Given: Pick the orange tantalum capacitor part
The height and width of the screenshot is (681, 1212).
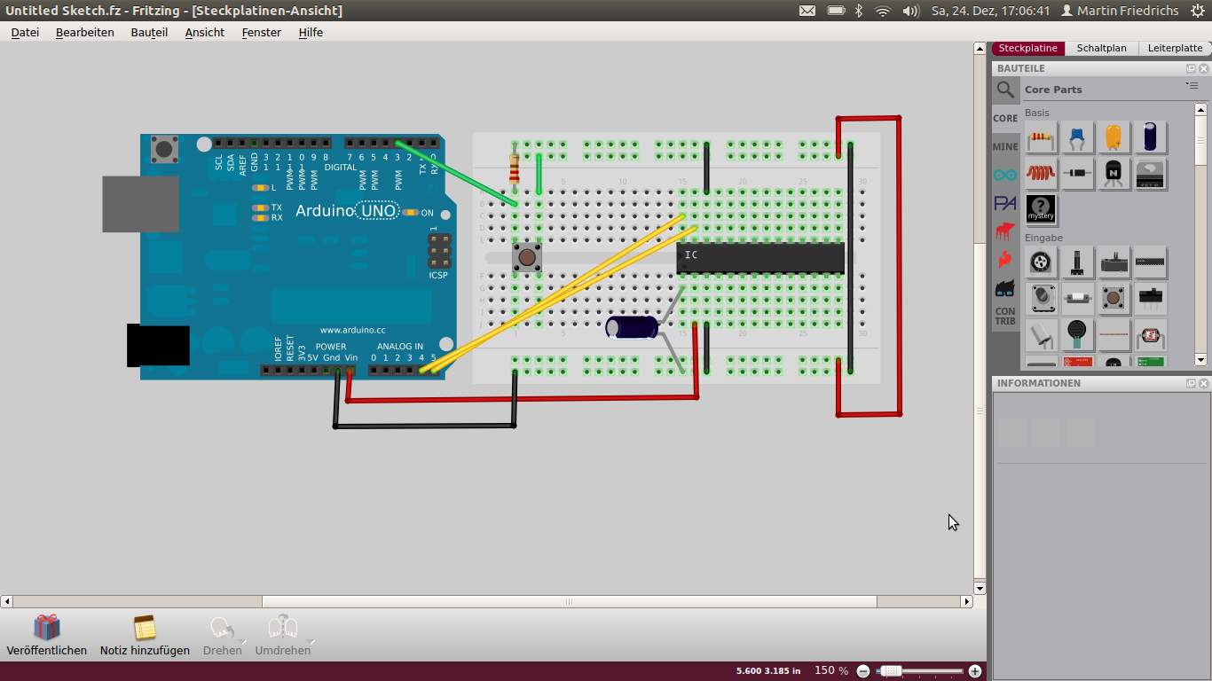Looking at the screenshot, I should [x=1114, y=138].
